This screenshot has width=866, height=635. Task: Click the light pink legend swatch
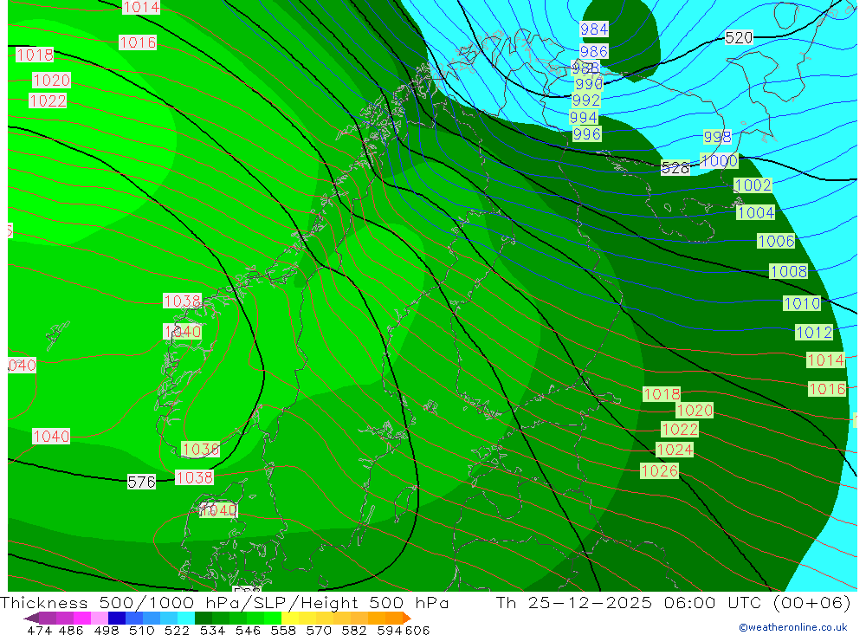(x=100, y=618)
